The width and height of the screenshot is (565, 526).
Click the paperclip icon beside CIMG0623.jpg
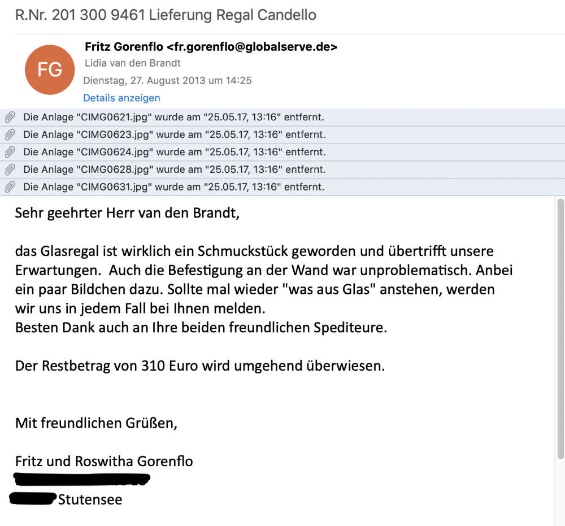tap(10, 135)
